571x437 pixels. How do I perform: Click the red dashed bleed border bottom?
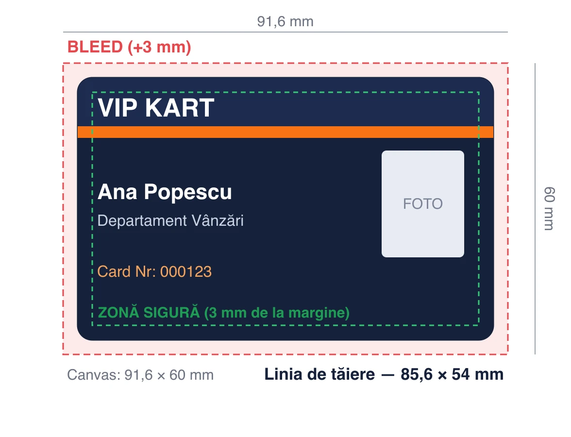(285, 354)
